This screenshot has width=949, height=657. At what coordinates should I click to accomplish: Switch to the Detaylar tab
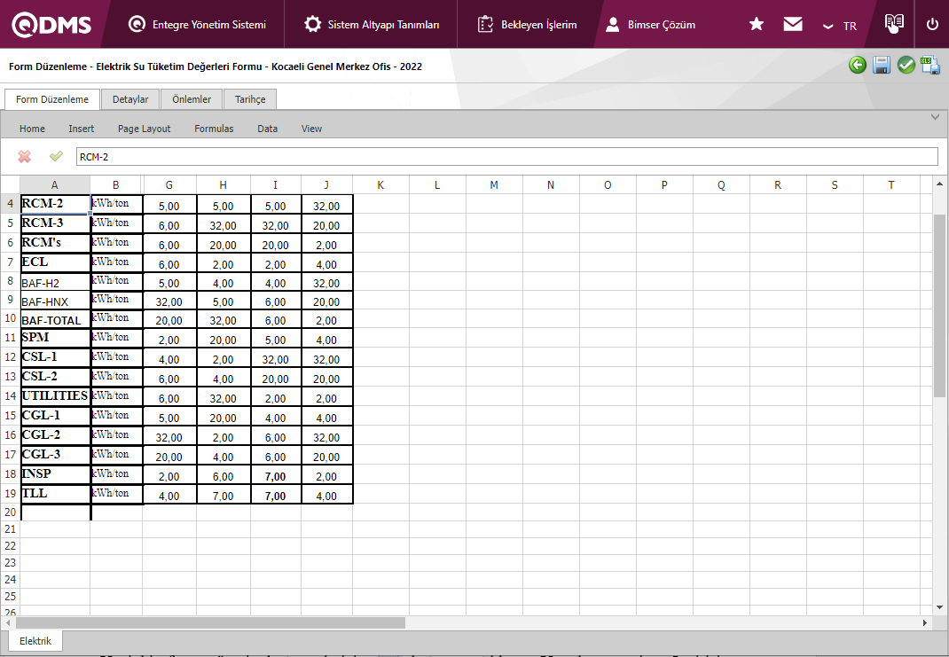click(x=130, y=99)
